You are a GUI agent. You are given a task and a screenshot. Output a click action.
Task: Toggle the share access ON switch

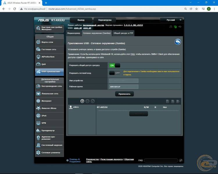[115, 65]
